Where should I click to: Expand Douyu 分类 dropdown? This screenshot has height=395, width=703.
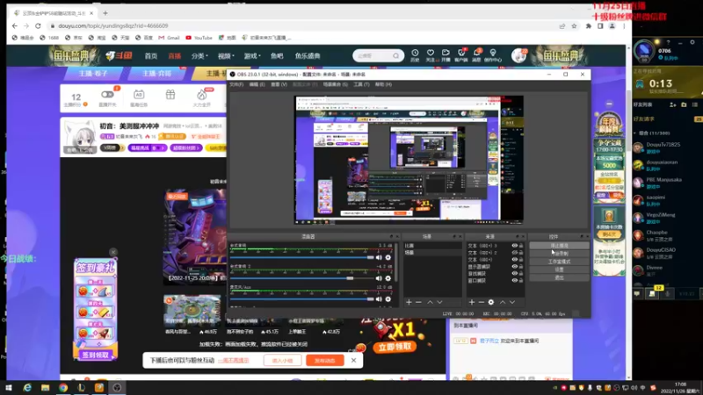coord(199,56)
